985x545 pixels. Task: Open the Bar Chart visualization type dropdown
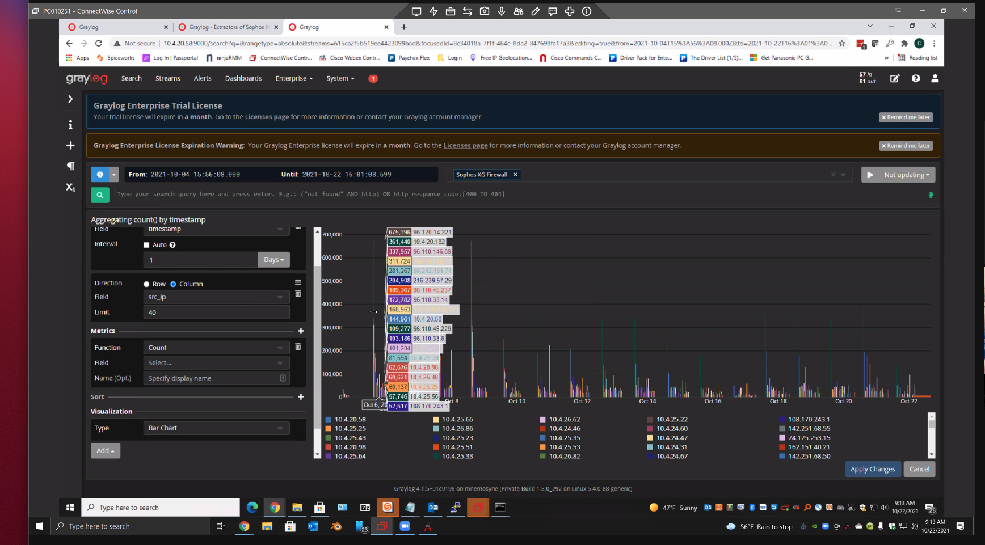(216, 428)
